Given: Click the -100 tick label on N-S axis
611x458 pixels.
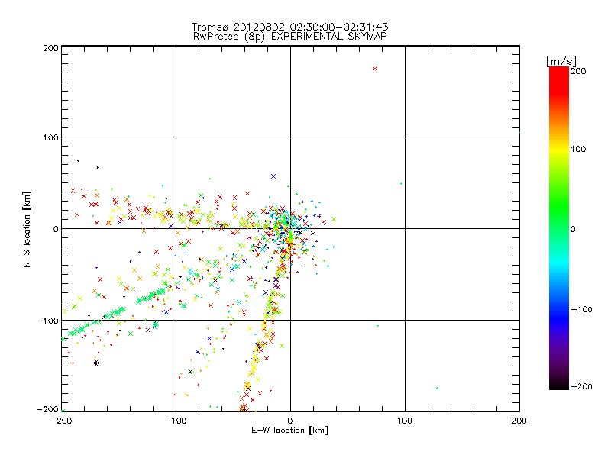Looking at the screenshot, I should pyautogui.click(x=47, y=321).
